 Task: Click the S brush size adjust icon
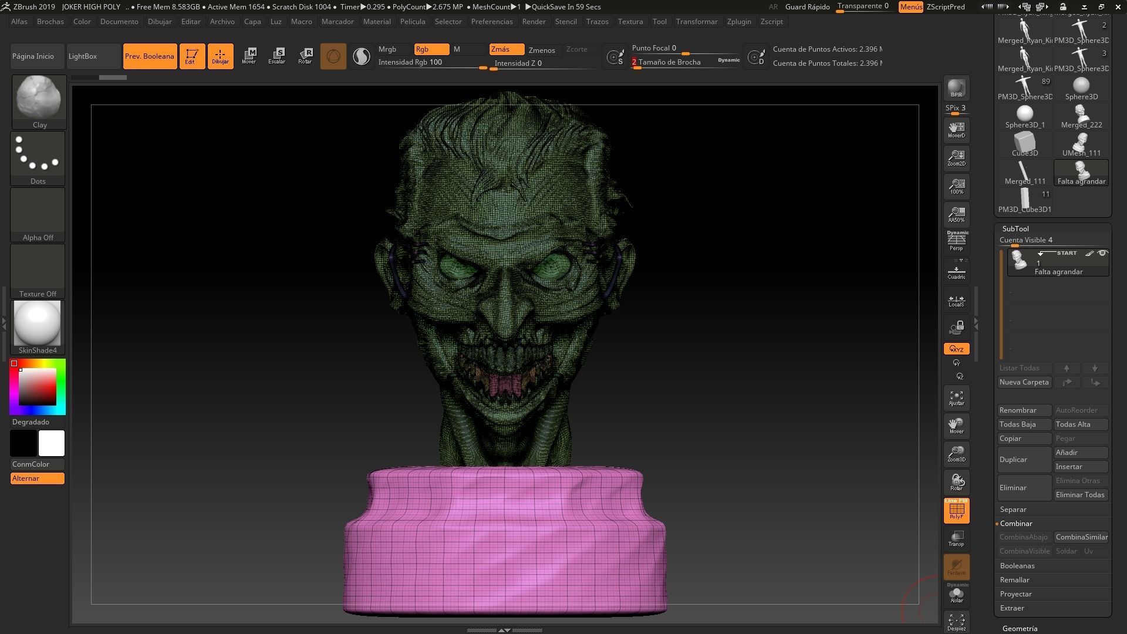pyautogui.click(x=615, y=57)
